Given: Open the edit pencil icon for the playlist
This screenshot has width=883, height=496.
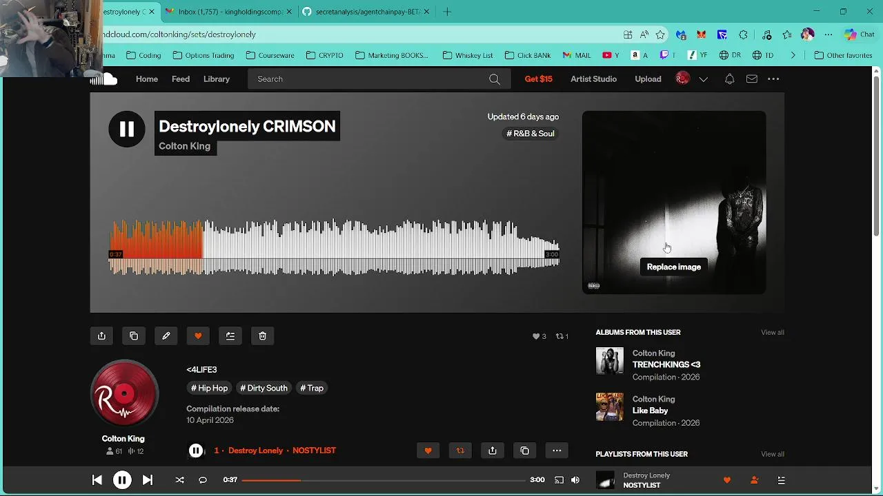Looking at the screenshot, I should (x=166, y=335).
